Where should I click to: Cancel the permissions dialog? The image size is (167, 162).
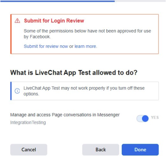pyautogui.click(x=29, y=150)
